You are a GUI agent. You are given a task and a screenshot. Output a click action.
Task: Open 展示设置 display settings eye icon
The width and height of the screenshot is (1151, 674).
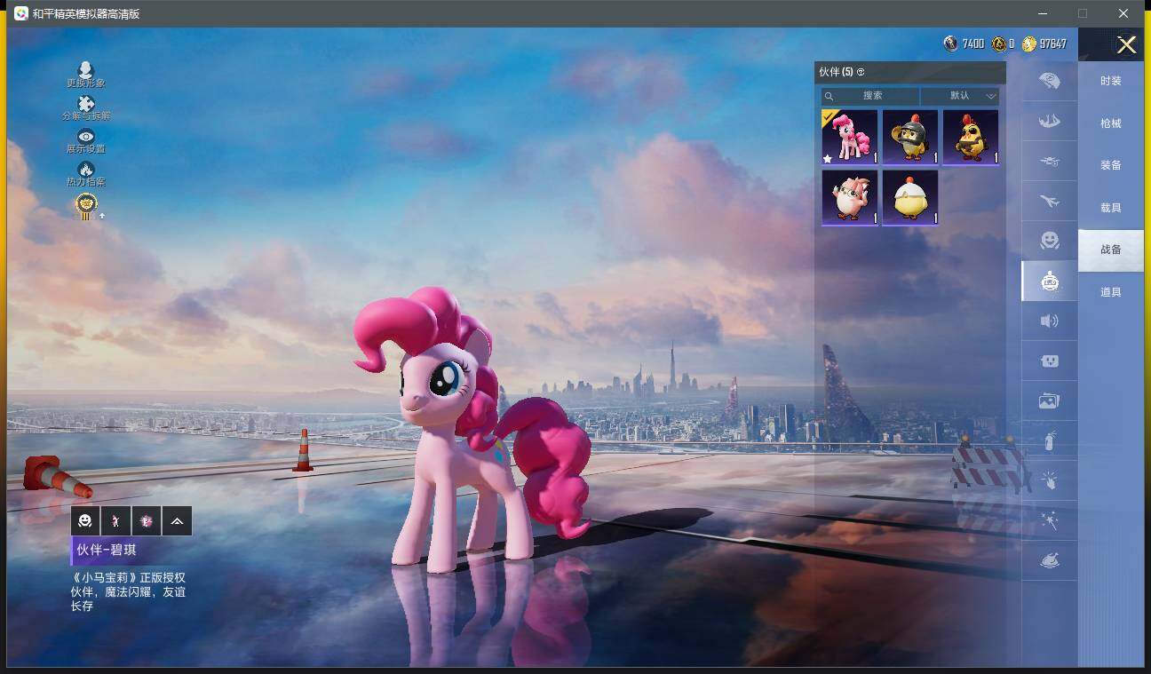pos(86,141)
